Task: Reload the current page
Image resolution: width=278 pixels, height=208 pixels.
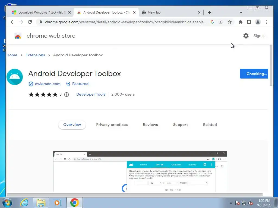Action: (x=30, y=22)
